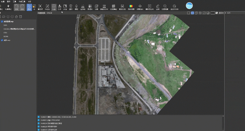This screenshot has width=245, height=131.
Task: Select the OSGB path tree entry
Action: click(x=19, y=29)
